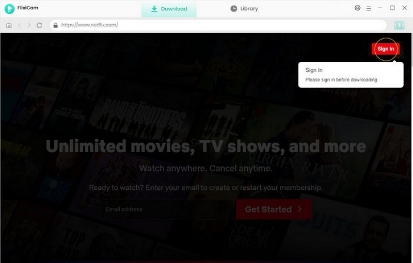Image resolution: width=413 pixels, height=263 pixels.
Task: Maximize the FlixiCam window
Action: click(x=392, y=8)
